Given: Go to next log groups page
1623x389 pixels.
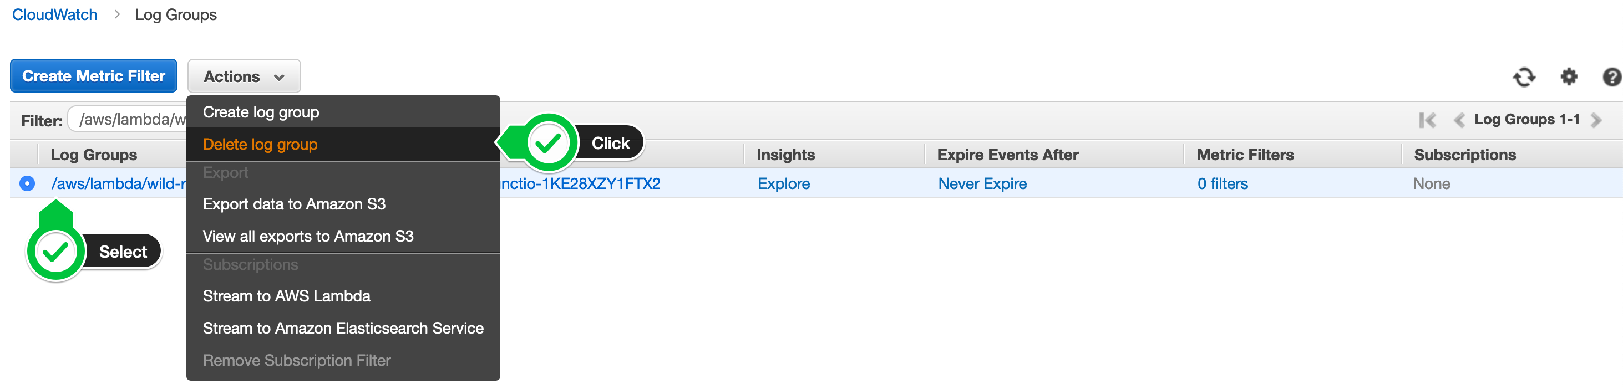Looking at the screenshot, I should [1596, 120].
